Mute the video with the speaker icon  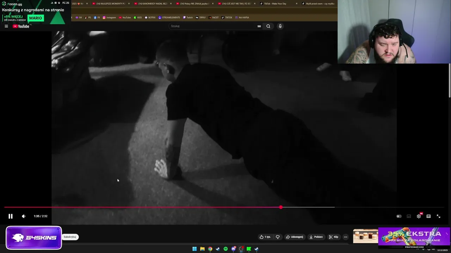click(24, 216)
